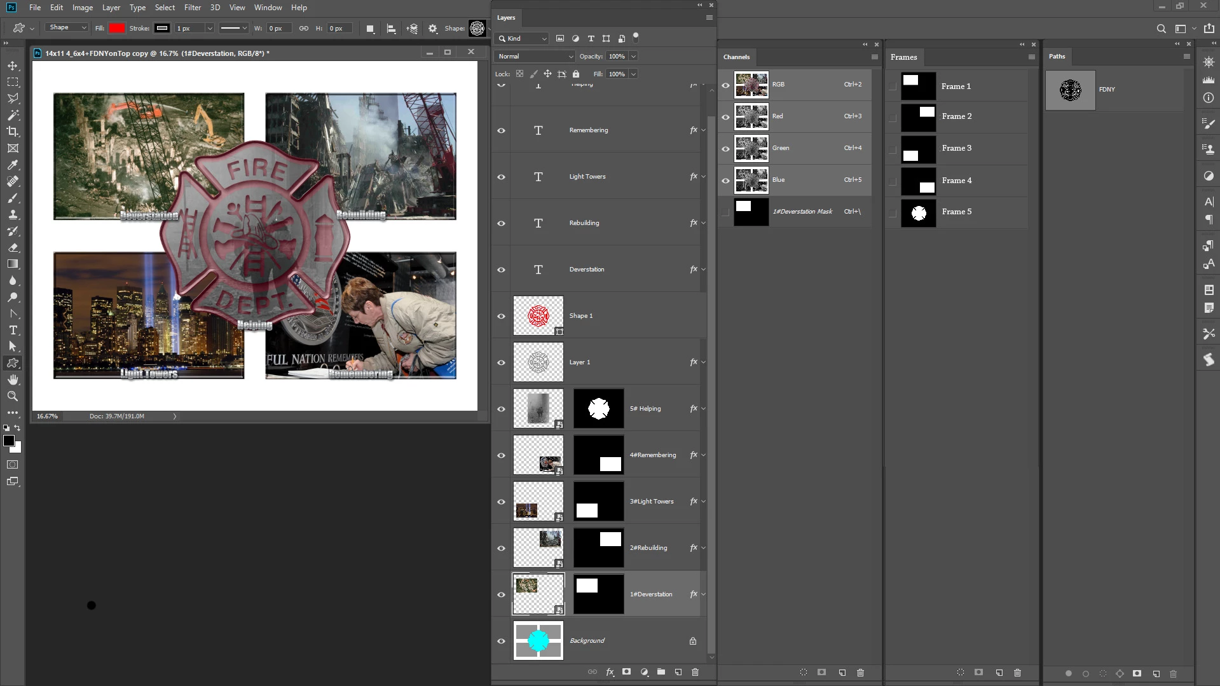Hide the 3#Light Towers layer
1220x686 pixels.
coord(501,502)
